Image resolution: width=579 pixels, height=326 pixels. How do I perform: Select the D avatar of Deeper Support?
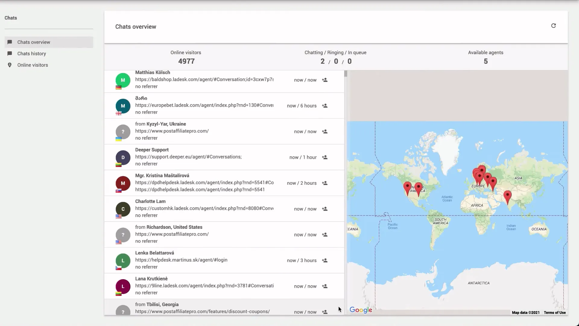click(x=123, y=157)
